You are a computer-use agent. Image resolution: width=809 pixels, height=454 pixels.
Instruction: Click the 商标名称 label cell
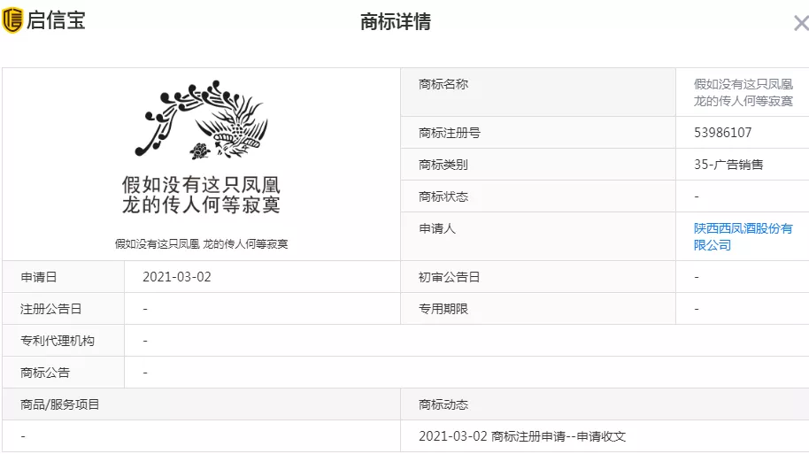[538, 92]
